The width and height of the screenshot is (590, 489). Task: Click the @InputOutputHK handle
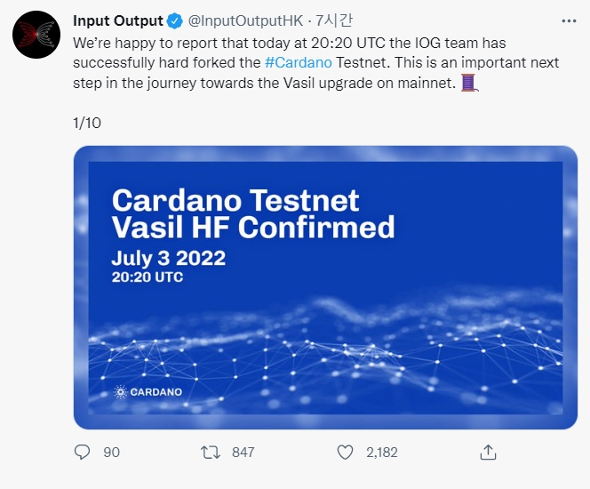pos(245,21)
